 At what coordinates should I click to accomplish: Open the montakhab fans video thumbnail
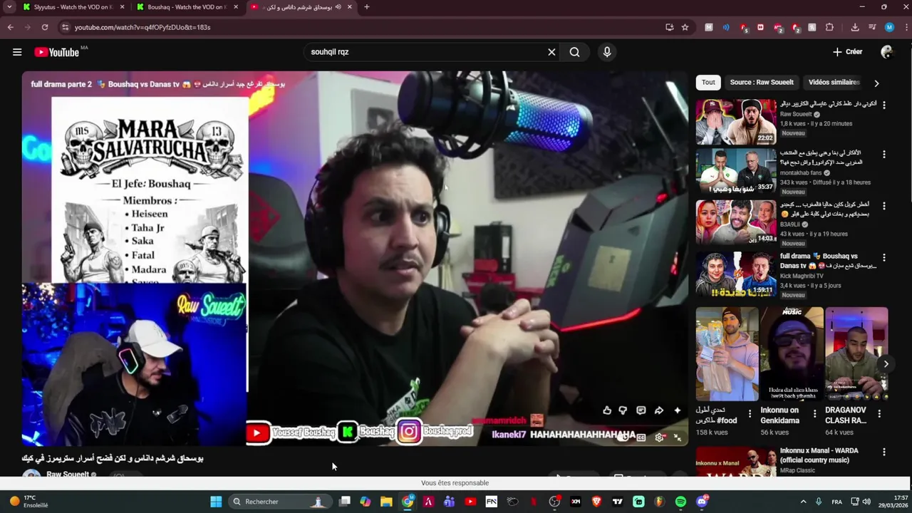click(736, 171)
